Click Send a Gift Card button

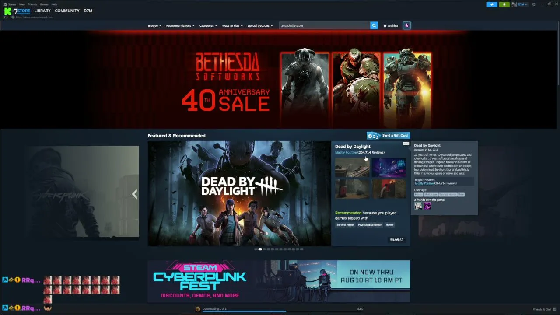(x=388, y=136)
